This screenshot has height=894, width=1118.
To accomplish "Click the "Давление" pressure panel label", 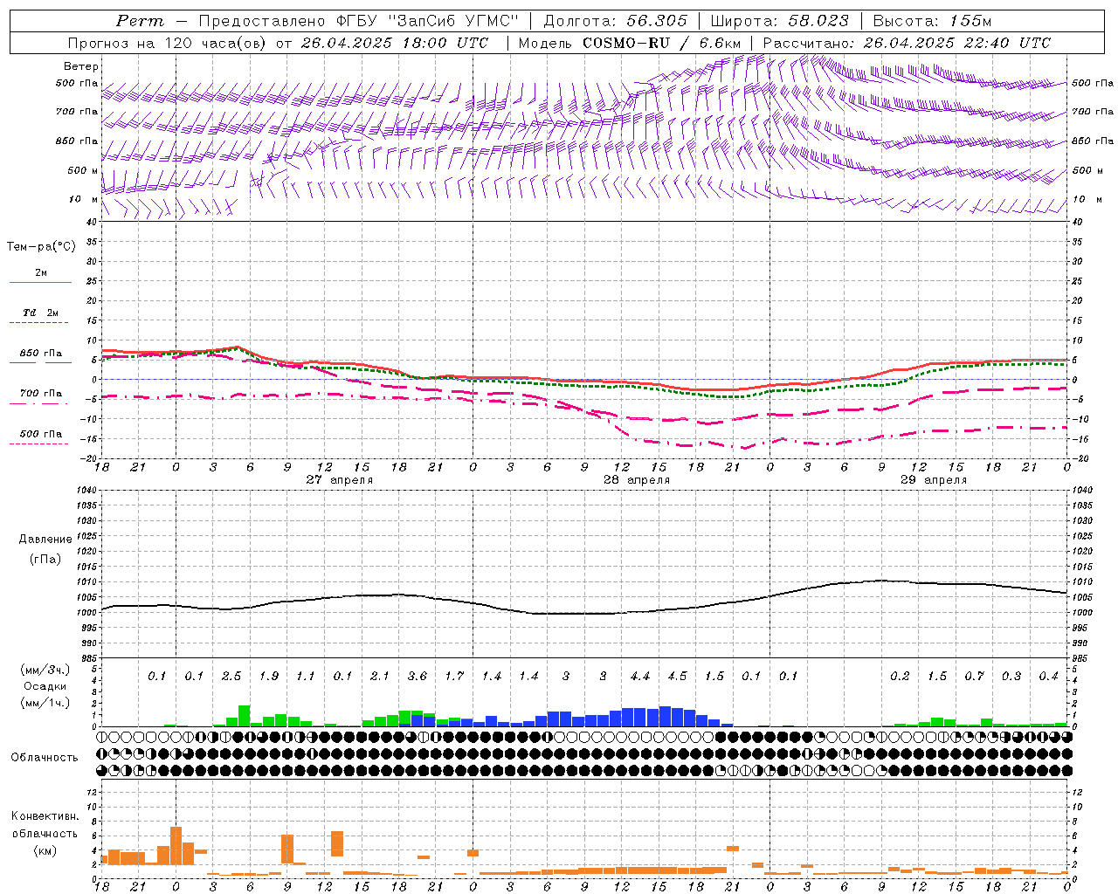I will (x=45, y=540).
